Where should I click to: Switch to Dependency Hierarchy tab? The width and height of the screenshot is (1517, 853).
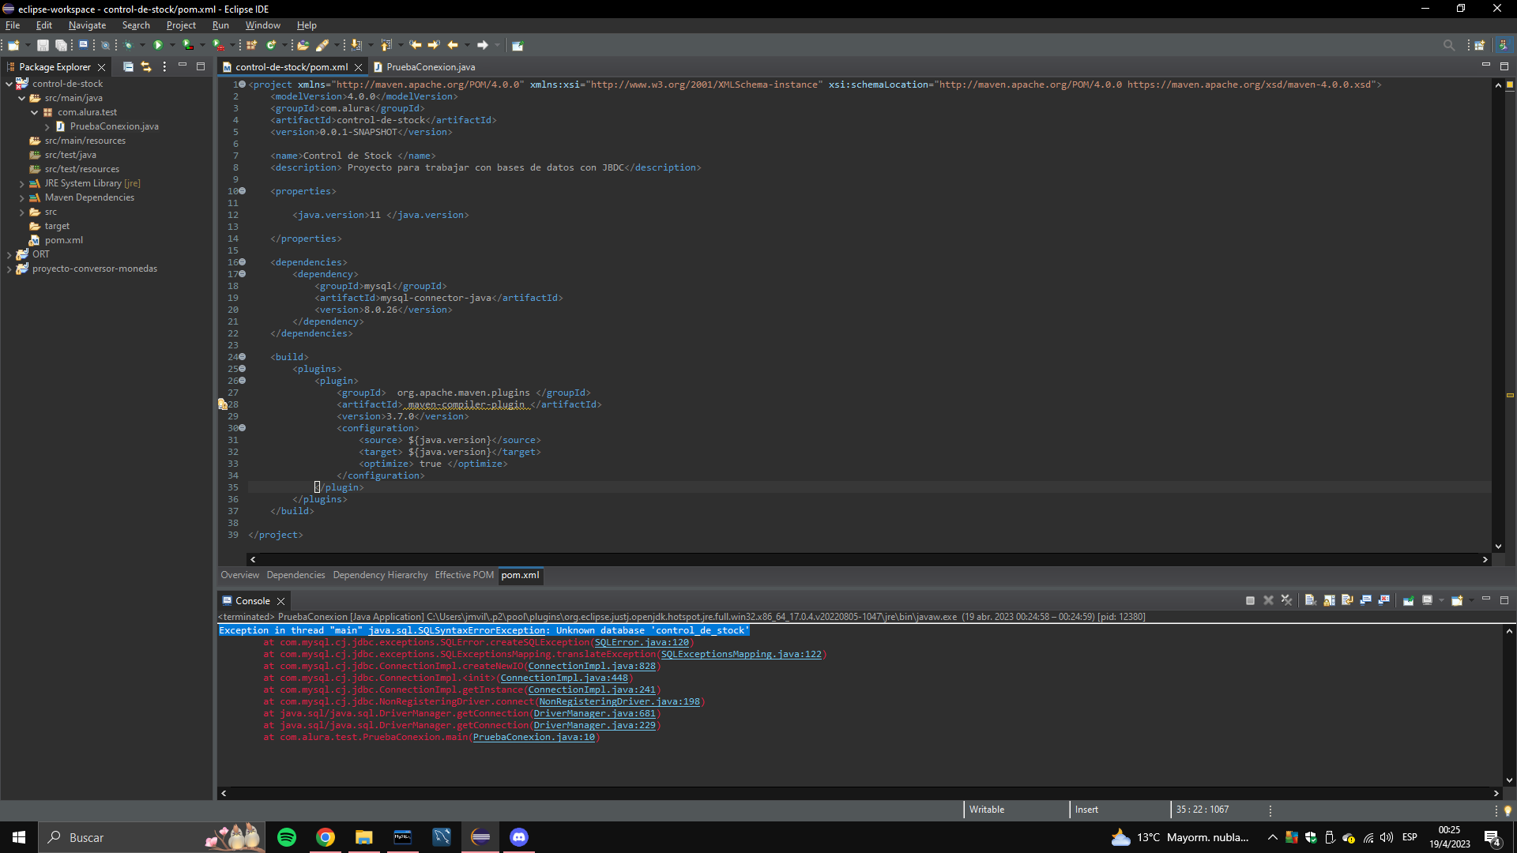coord(380,575)
